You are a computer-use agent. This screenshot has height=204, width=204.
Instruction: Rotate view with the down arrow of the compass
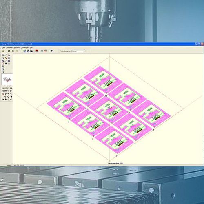8,100
